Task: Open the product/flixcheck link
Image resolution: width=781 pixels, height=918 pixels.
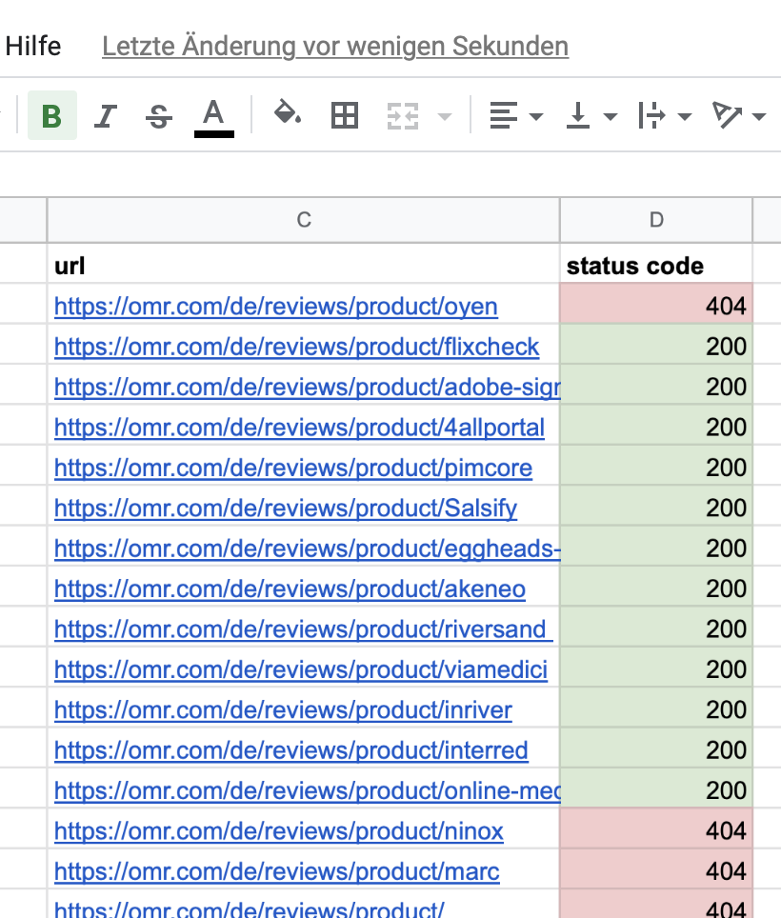Action: click(296, 347)
